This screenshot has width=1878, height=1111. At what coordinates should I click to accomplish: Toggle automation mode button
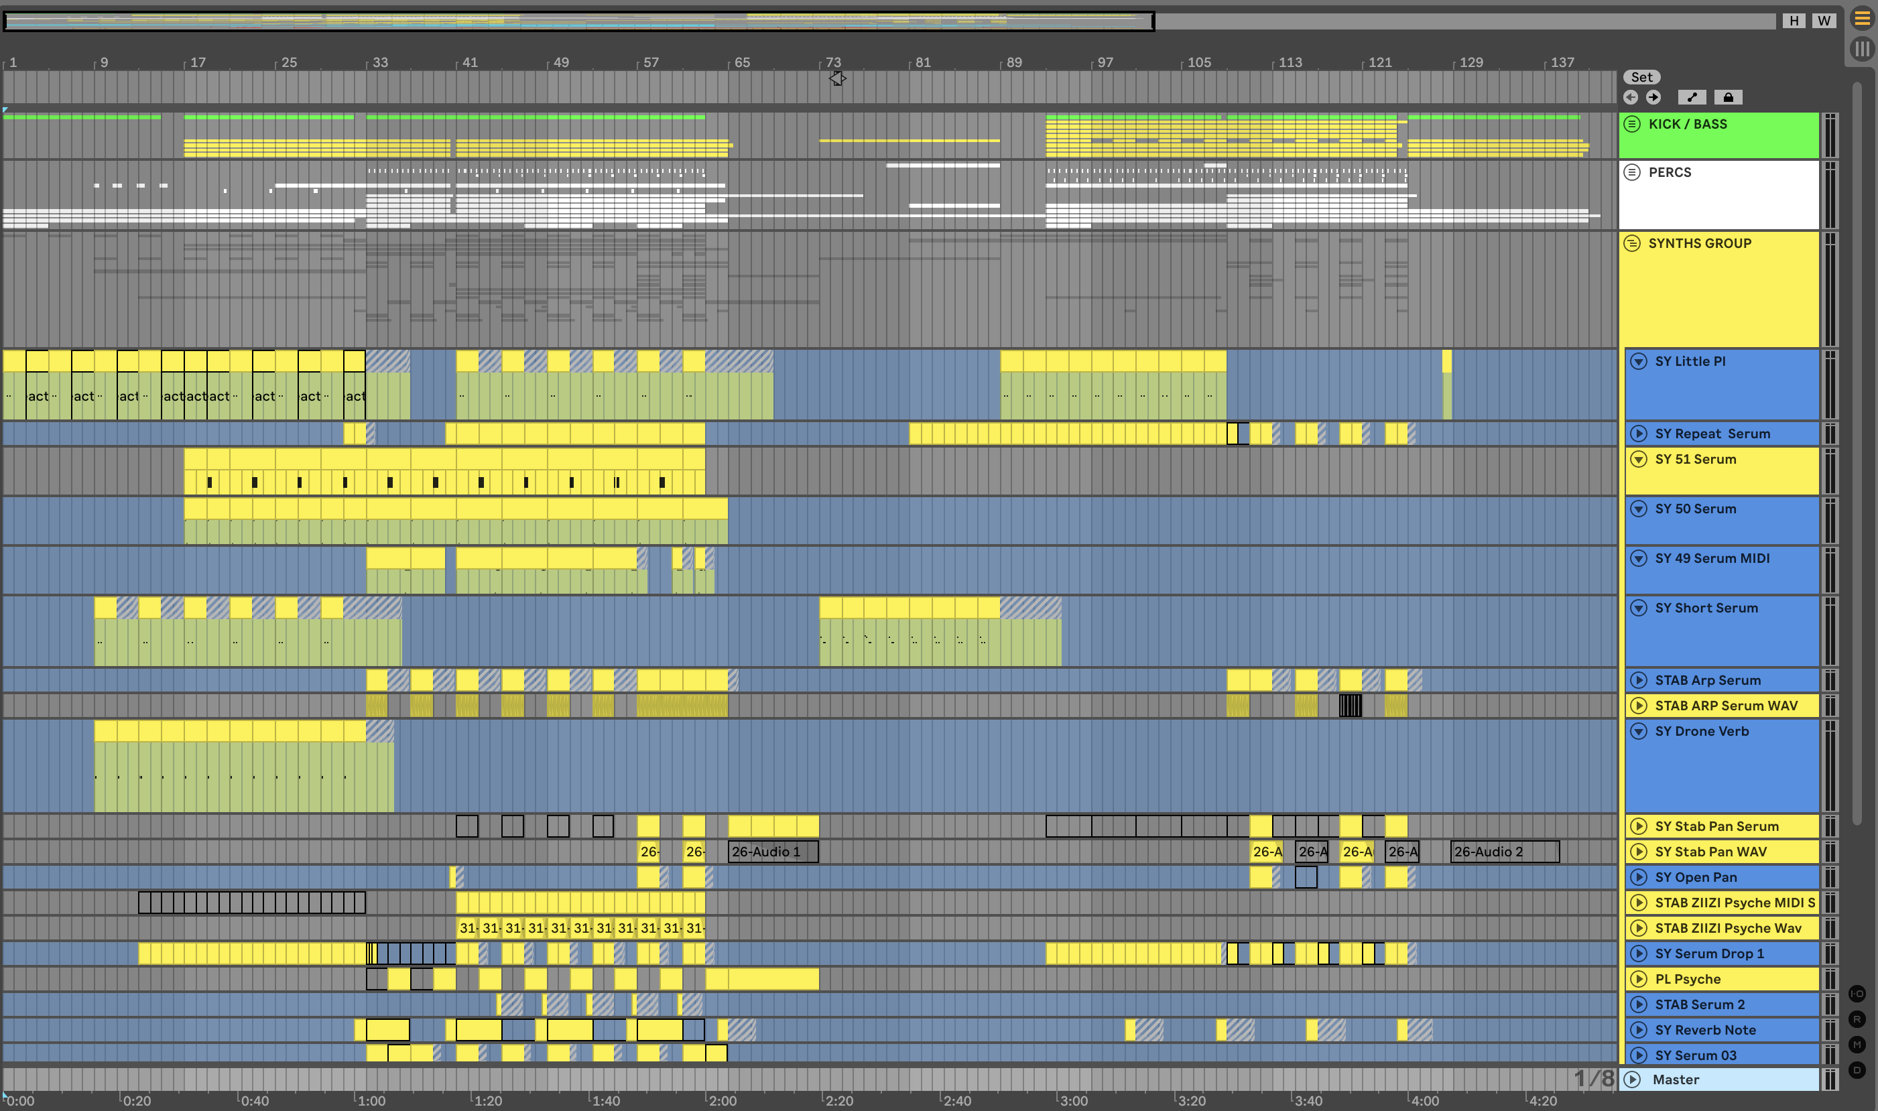1692,97
